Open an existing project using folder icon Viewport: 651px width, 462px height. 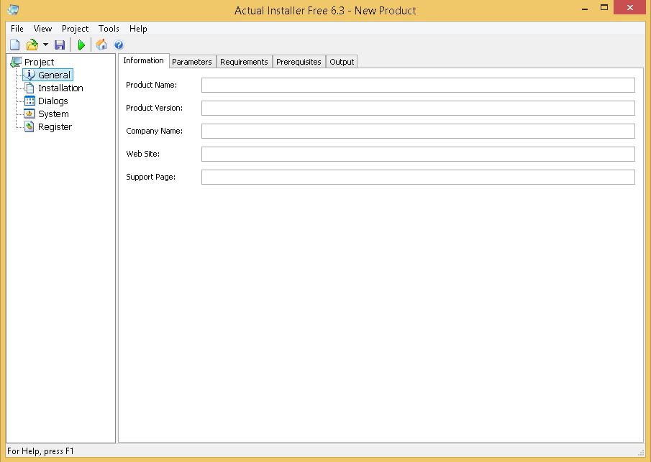click(x=31, y=45)
